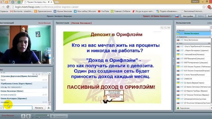Screen dimensions: 212x119
Task: Click the alert triangle button beside Послать
Action: click(49, 108)
